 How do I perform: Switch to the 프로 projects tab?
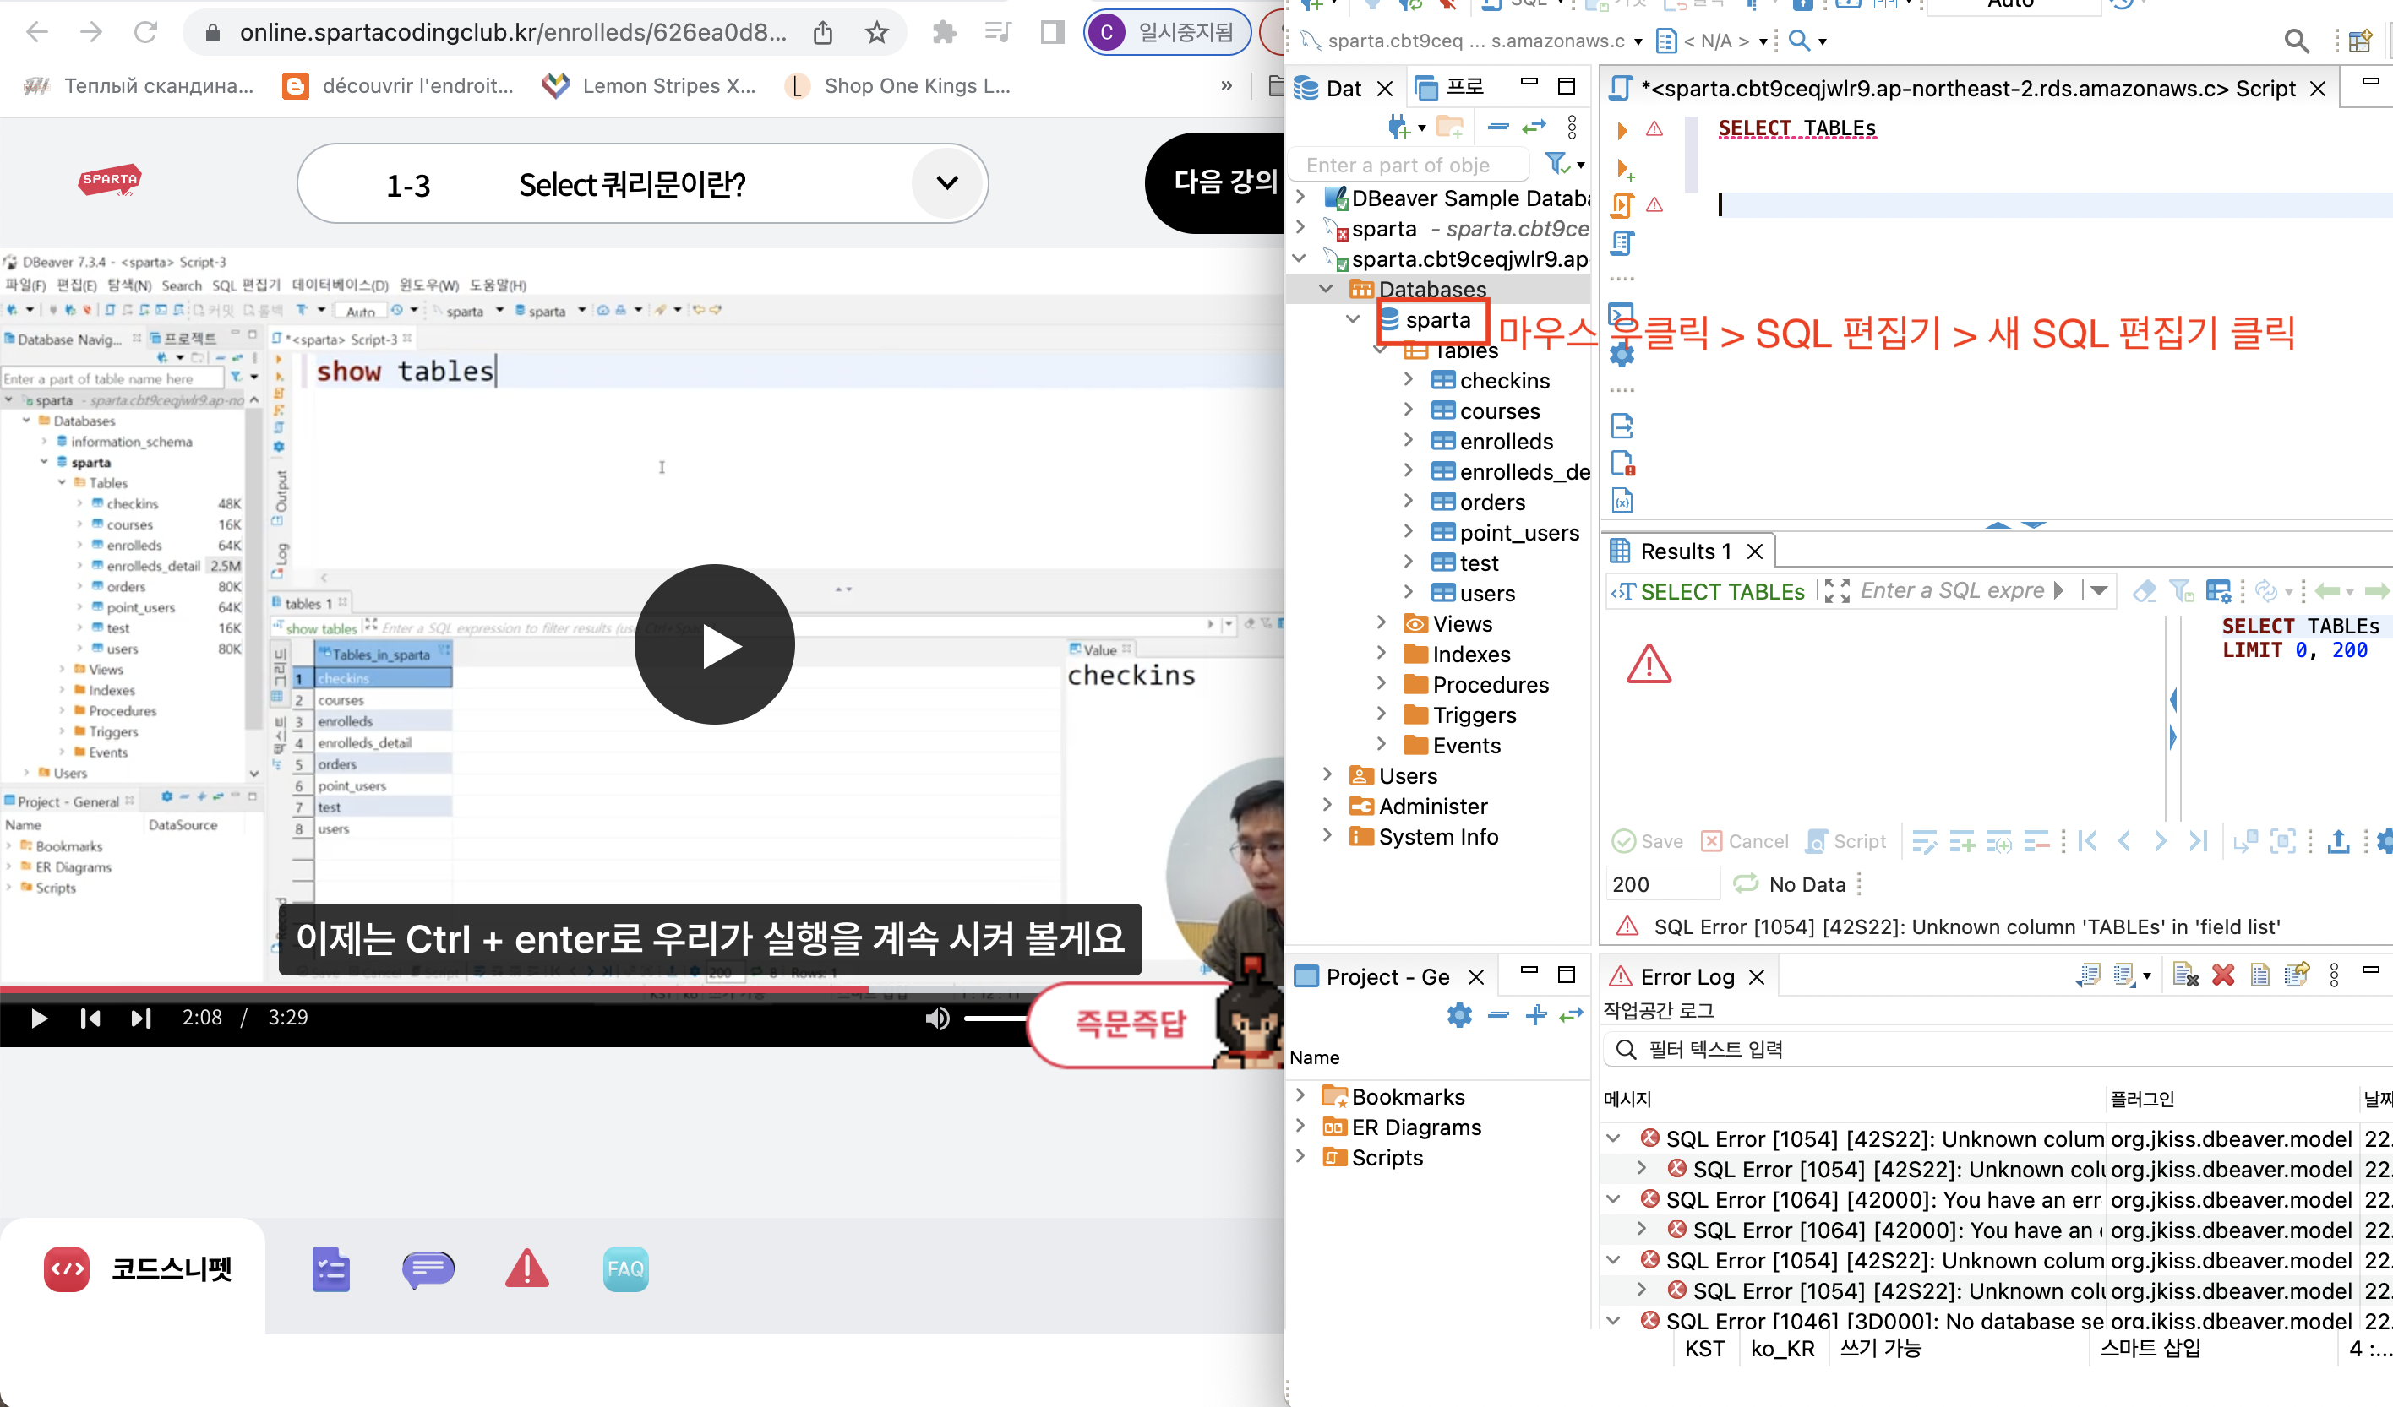[1450, 87]
